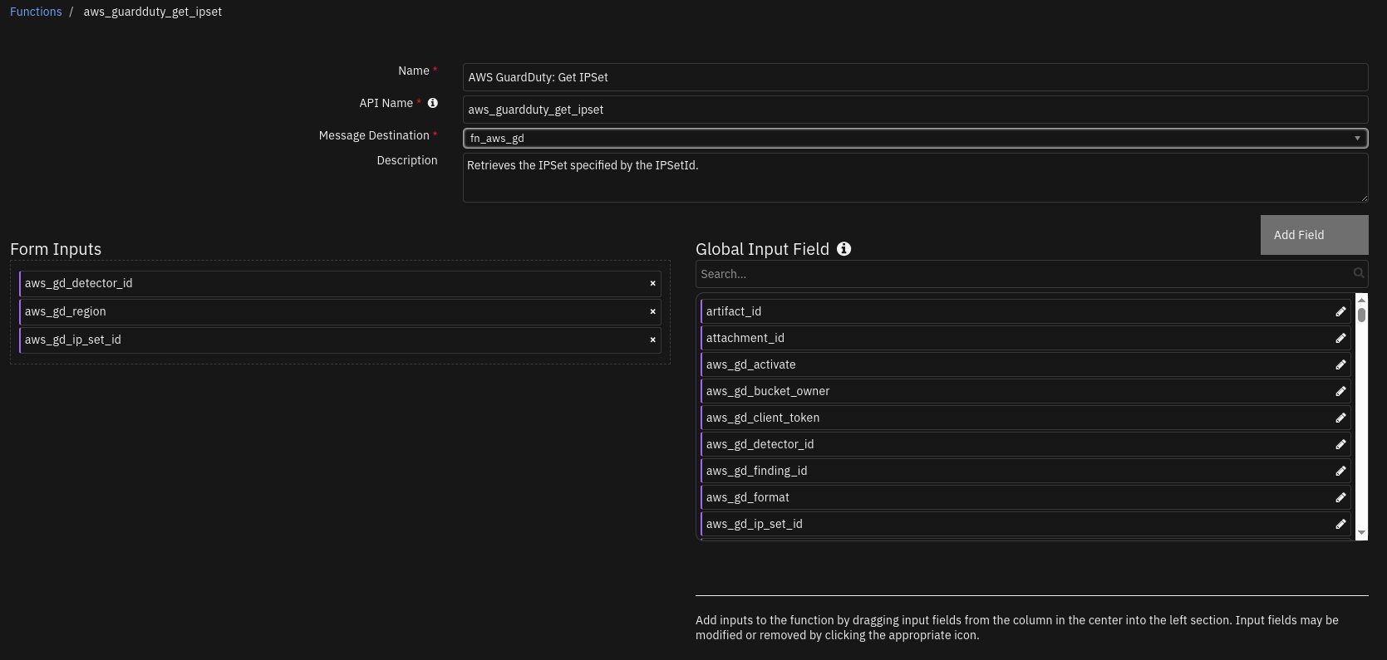Edit aws_gd_detector_id in global fields list
Viewport: 1387px width, 660px height.
(x=1340, y=444)
